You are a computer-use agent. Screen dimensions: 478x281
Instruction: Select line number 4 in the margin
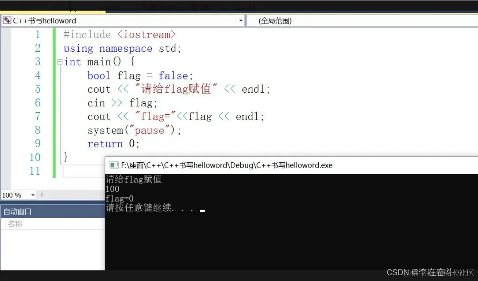pos(38,75)
